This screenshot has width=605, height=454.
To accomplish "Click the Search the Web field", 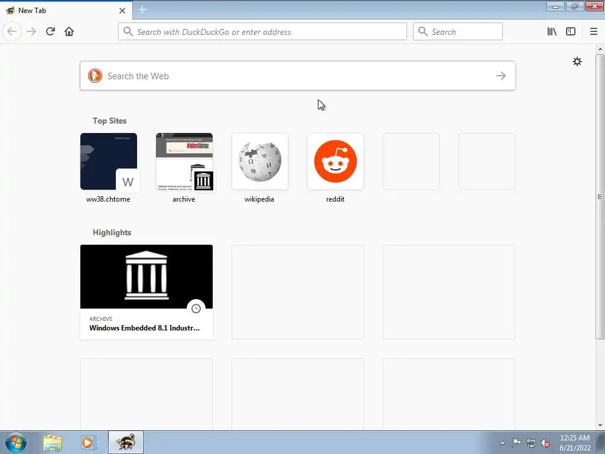I will coord(298,76).
